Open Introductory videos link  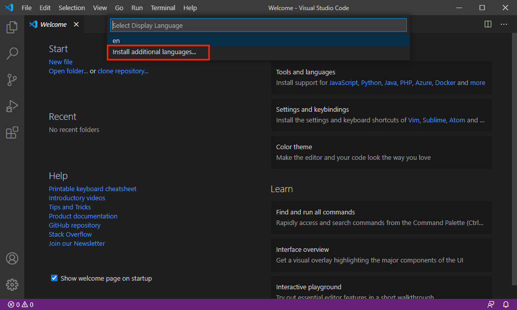pos(77,198)
